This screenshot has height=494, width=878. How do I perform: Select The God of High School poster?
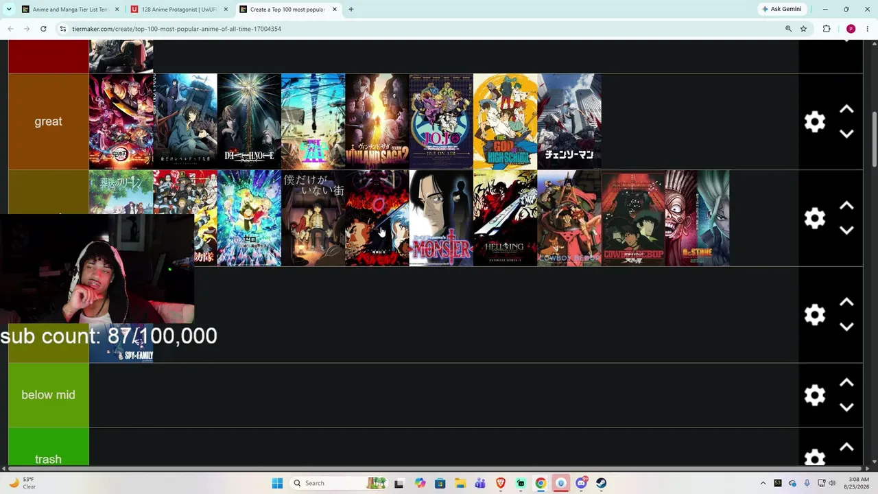click(x=506, y=121)
